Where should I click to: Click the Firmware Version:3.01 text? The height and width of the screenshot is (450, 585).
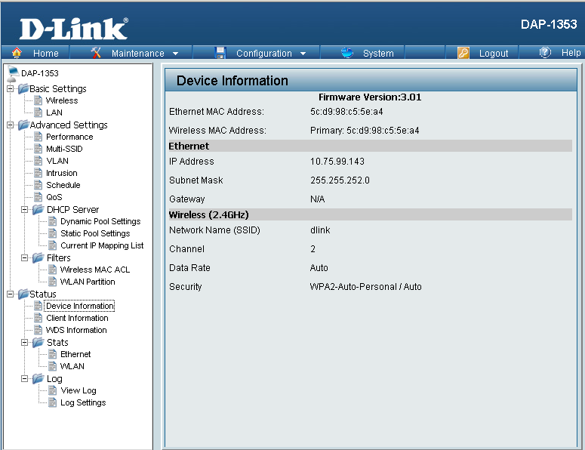pyautogui.click(x=370, y=97)
